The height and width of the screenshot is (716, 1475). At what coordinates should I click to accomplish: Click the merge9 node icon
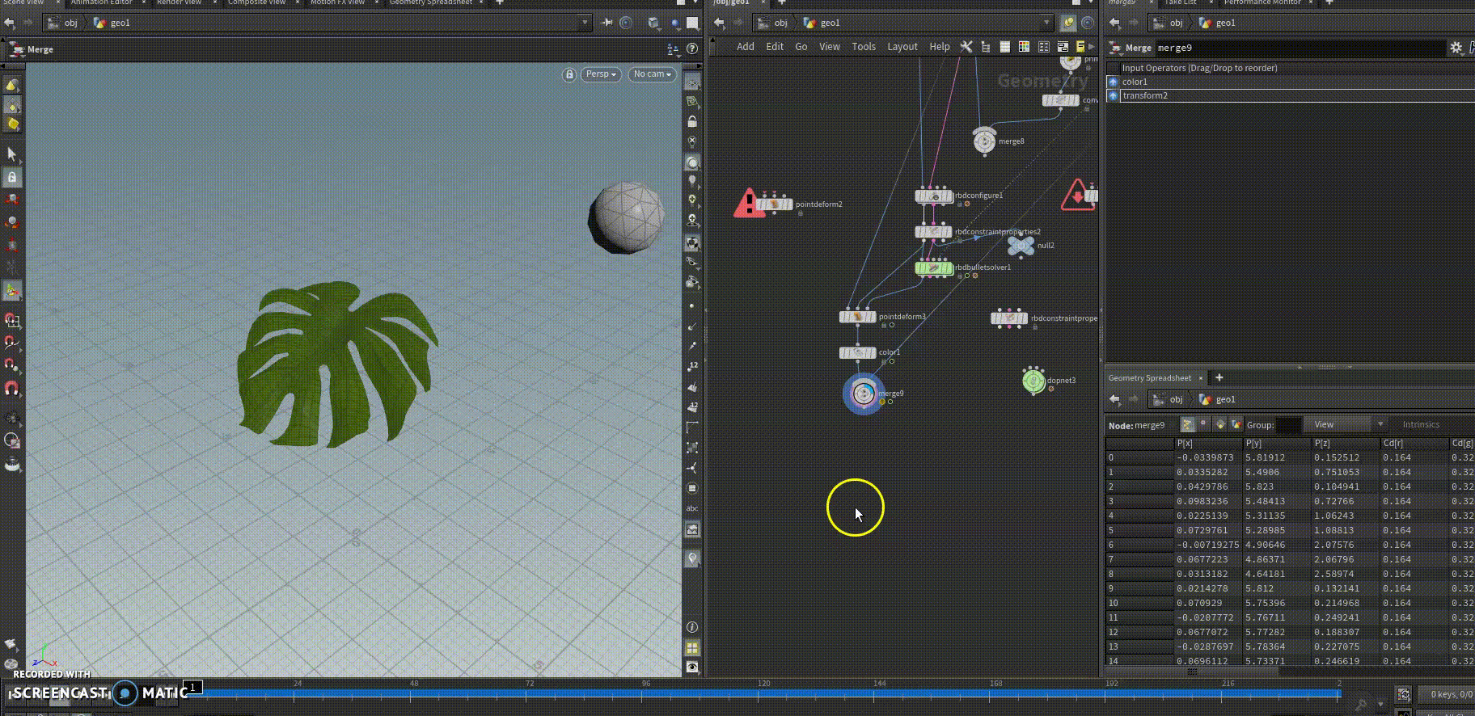tap(864, 394)
